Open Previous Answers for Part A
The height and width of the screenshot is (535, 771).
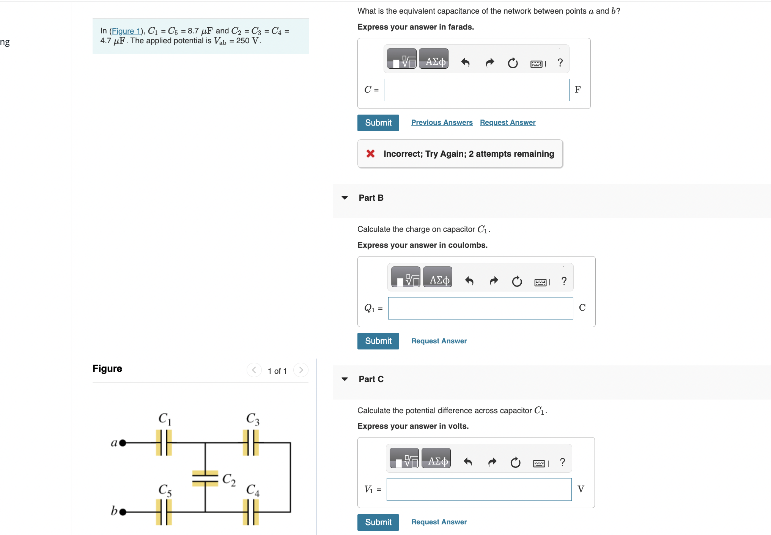point(442,122)
